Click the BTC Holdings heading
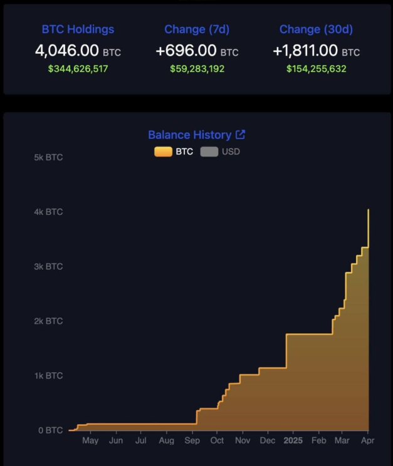 tap(78, 29)
